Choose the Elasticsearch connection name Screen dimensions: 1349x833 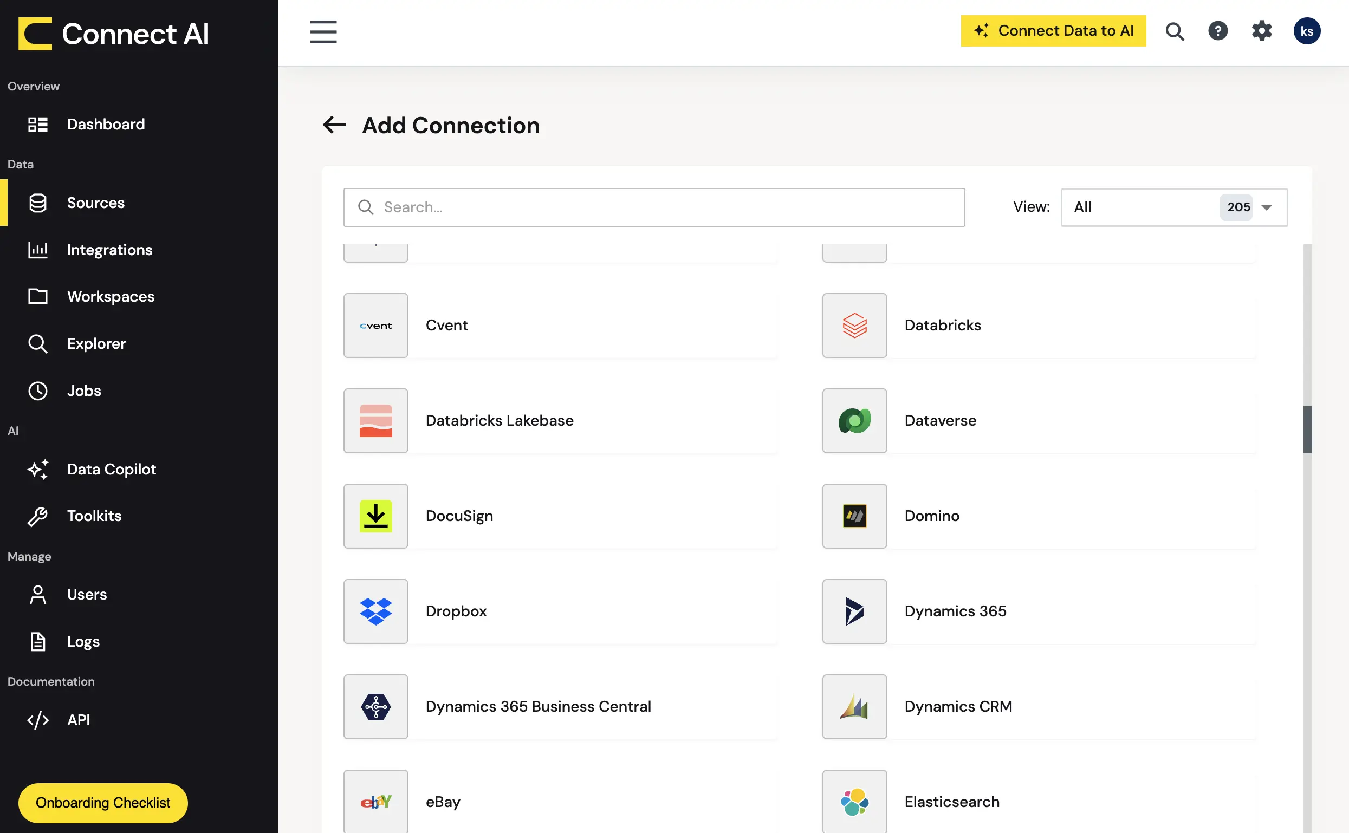[x=952, y=802]
